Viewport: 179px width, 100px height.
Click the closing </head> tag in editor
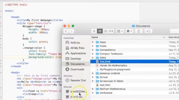(16, 66)
